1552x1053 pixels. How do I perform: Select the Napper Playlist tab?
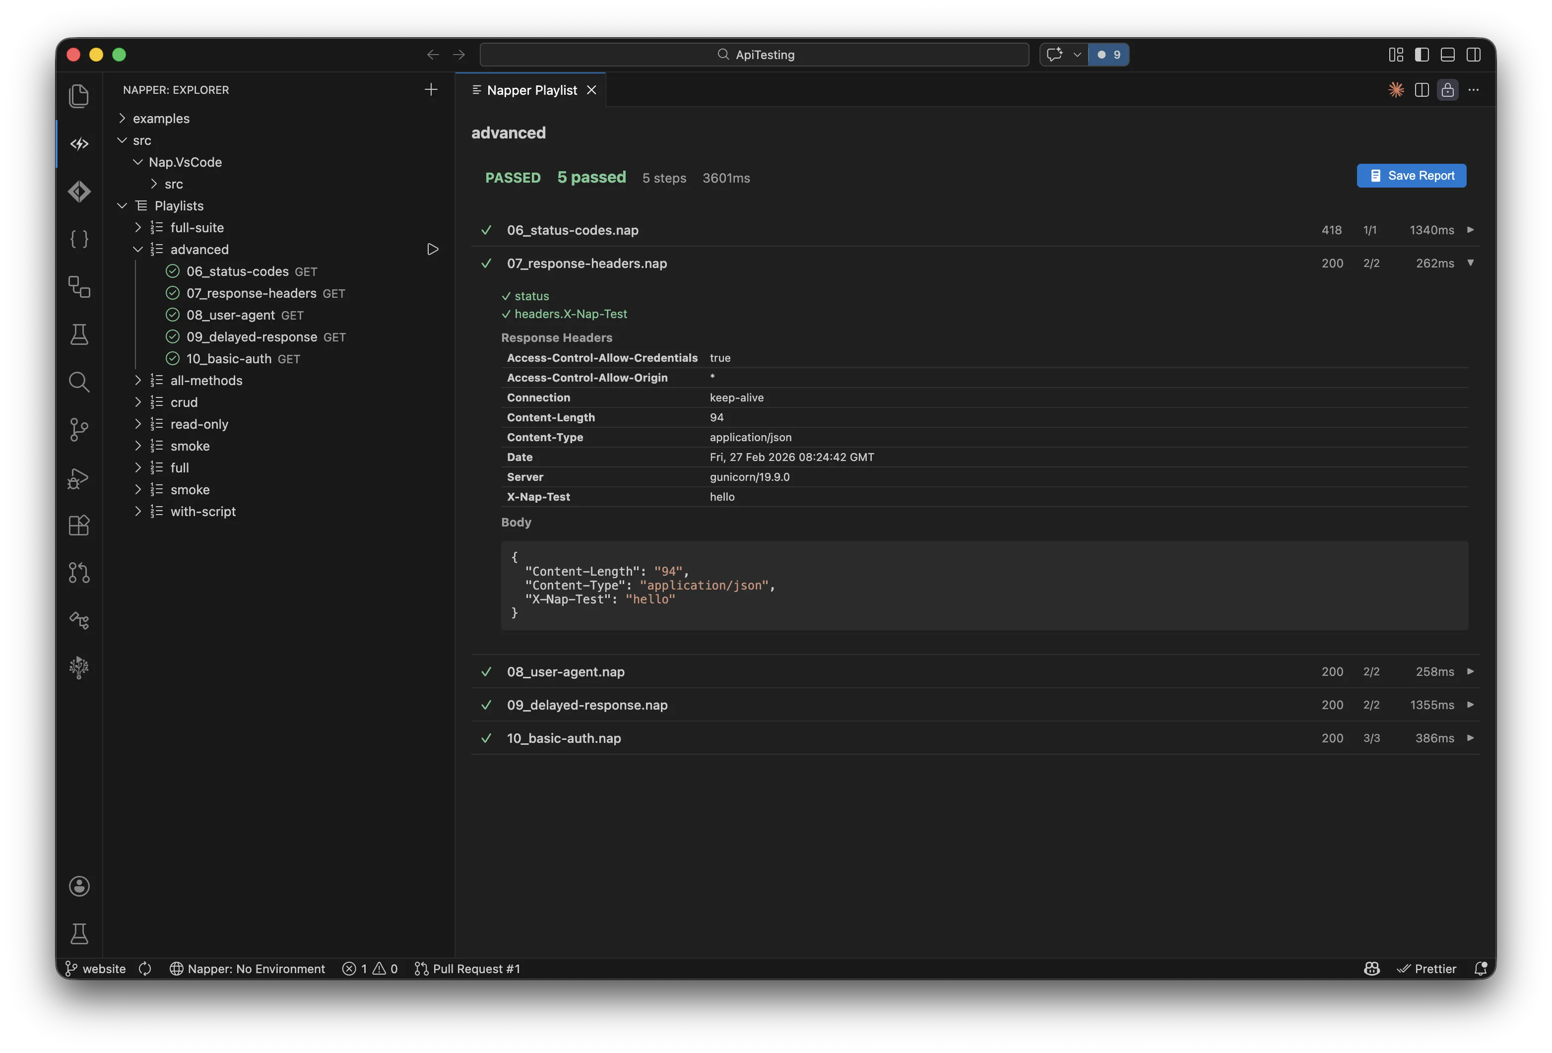point(531,89)
